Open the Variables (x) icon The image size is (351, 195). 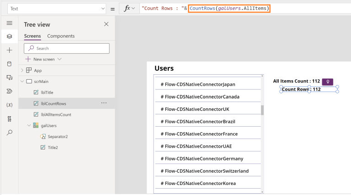pos(9,105)
